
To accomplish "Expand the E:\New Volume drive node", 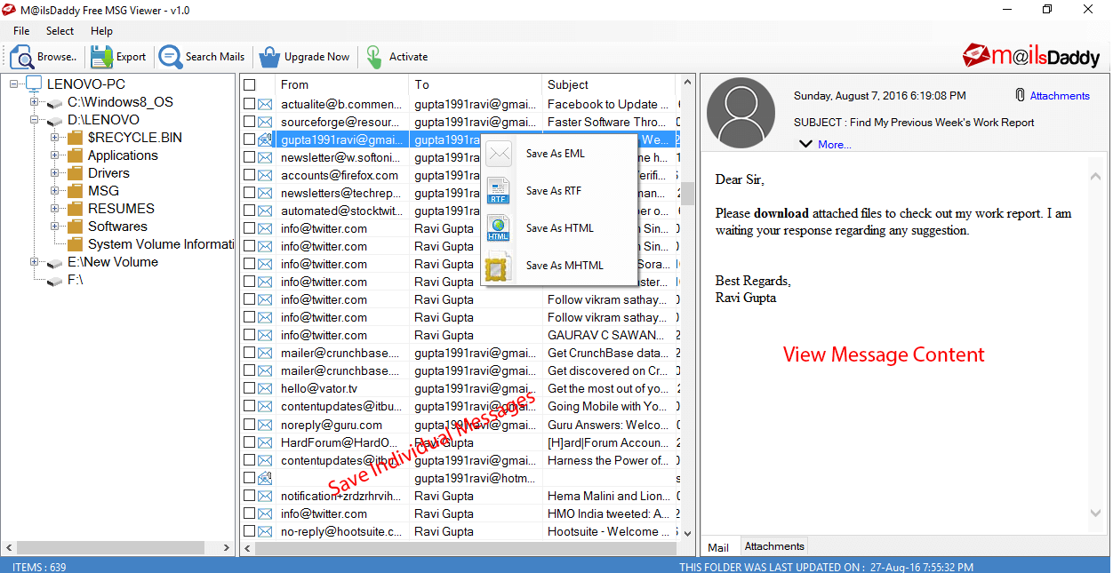I will pyautogui.click(x=35, y=262).
